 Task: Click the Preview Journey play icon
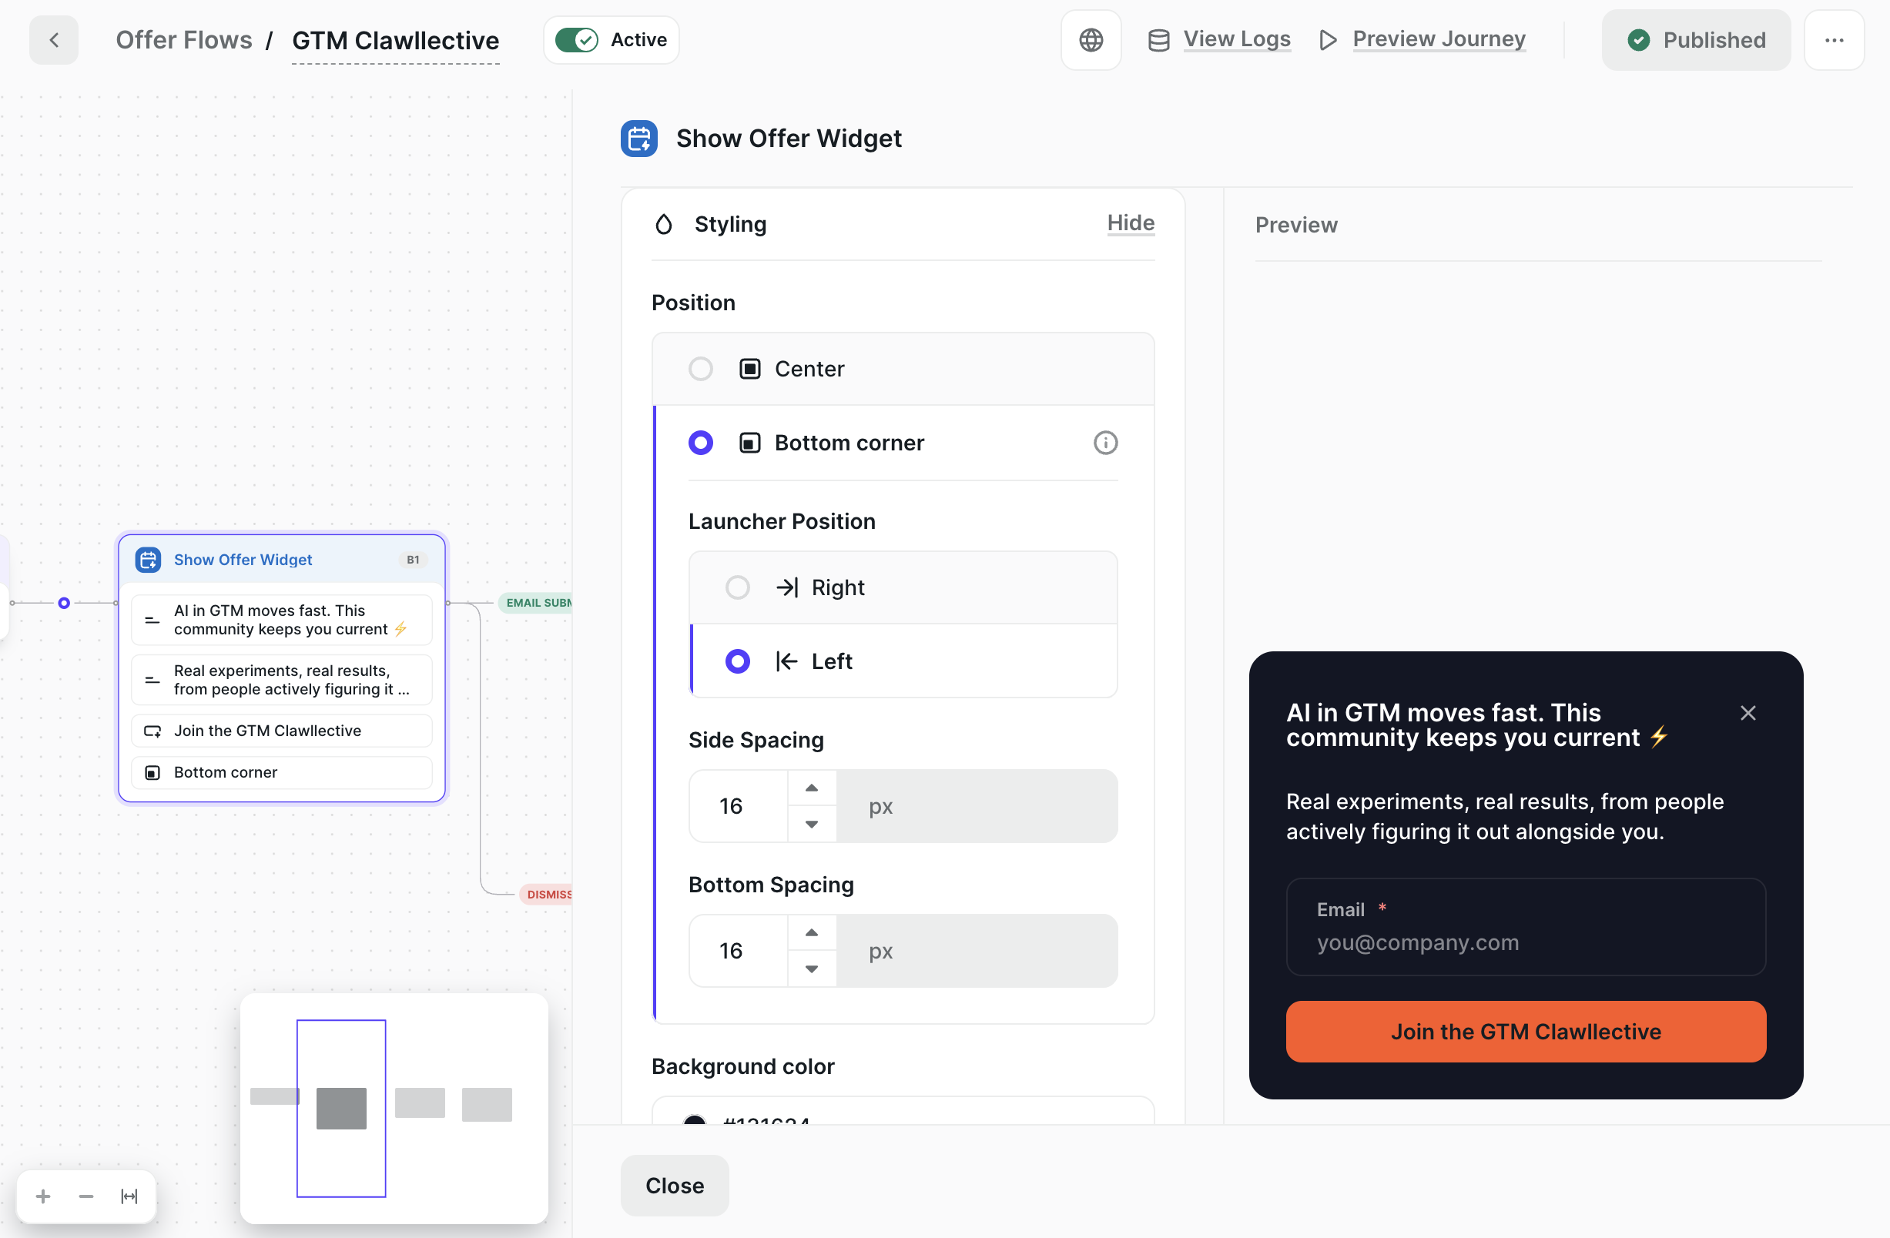(x=1327, y=40)
